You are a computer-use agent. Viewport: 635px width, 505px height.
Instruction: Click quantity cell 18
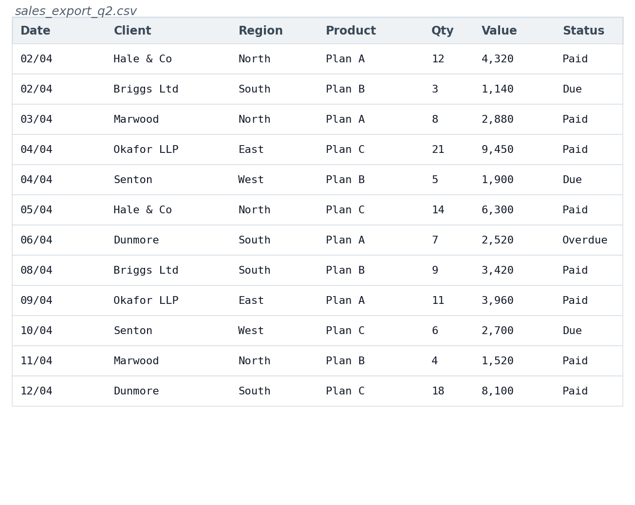(438, 392)
